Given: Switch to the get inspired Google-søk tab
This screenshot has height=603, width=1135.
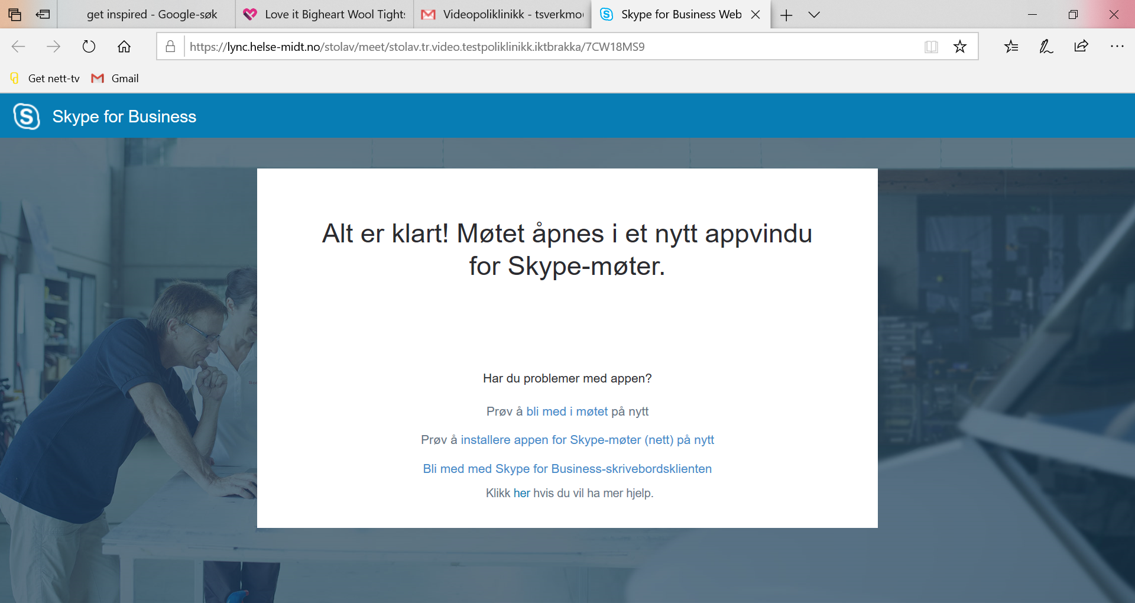Looking at the screenshot, I should click(x=151, y=14).
